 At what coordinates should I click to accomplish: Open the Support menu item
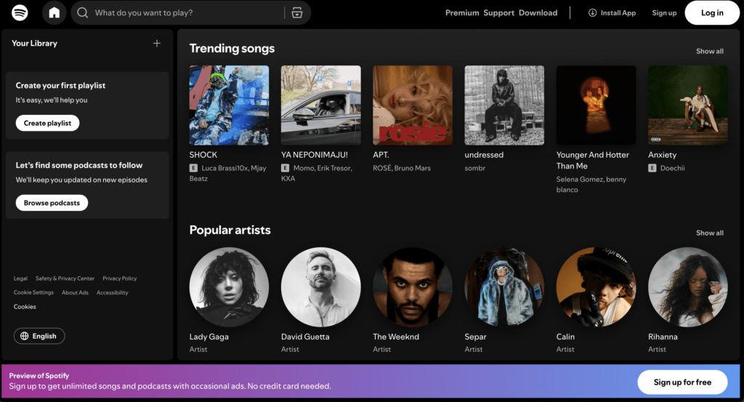pyautogui.click(x=499, y=13)
